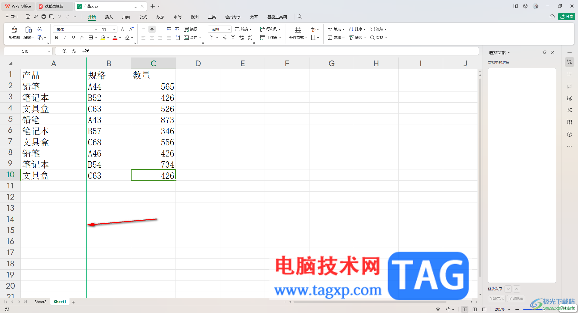Image resolution: width=578 pixels, height=313 pixels.
Task: Open the font name dropdown (宋体)
Action: (x=96, y=29)
